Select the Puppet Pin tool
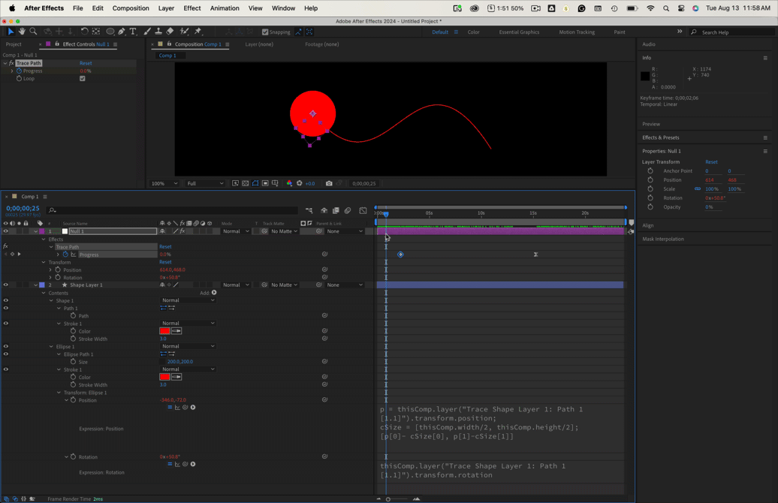 coord(198,32)
